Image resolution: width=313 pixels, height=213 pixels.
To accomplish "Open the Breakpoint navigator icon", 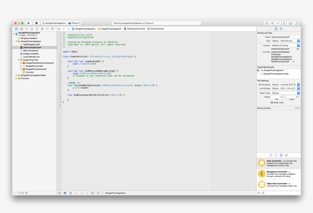I will coord(47,29).
